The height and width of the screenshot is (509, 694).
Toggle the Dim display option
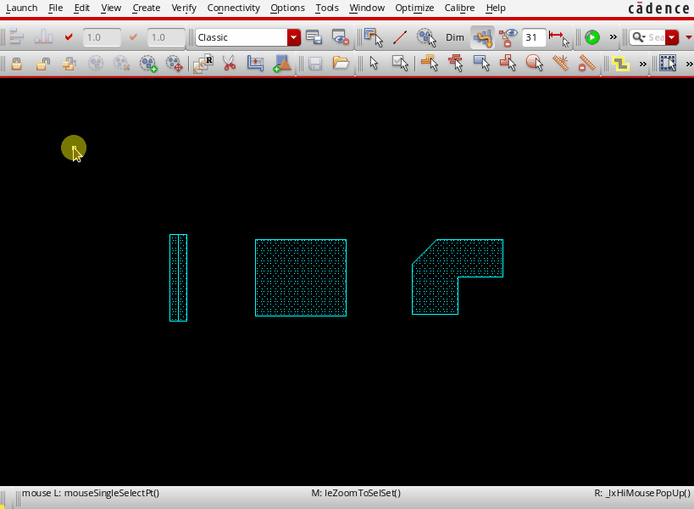point(455,37)
